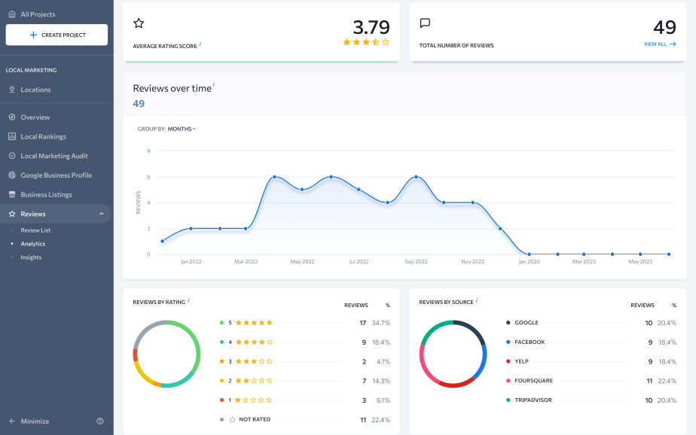Click info icon beside Reviews over time
The image size is (696, 435).
[214, 84]
